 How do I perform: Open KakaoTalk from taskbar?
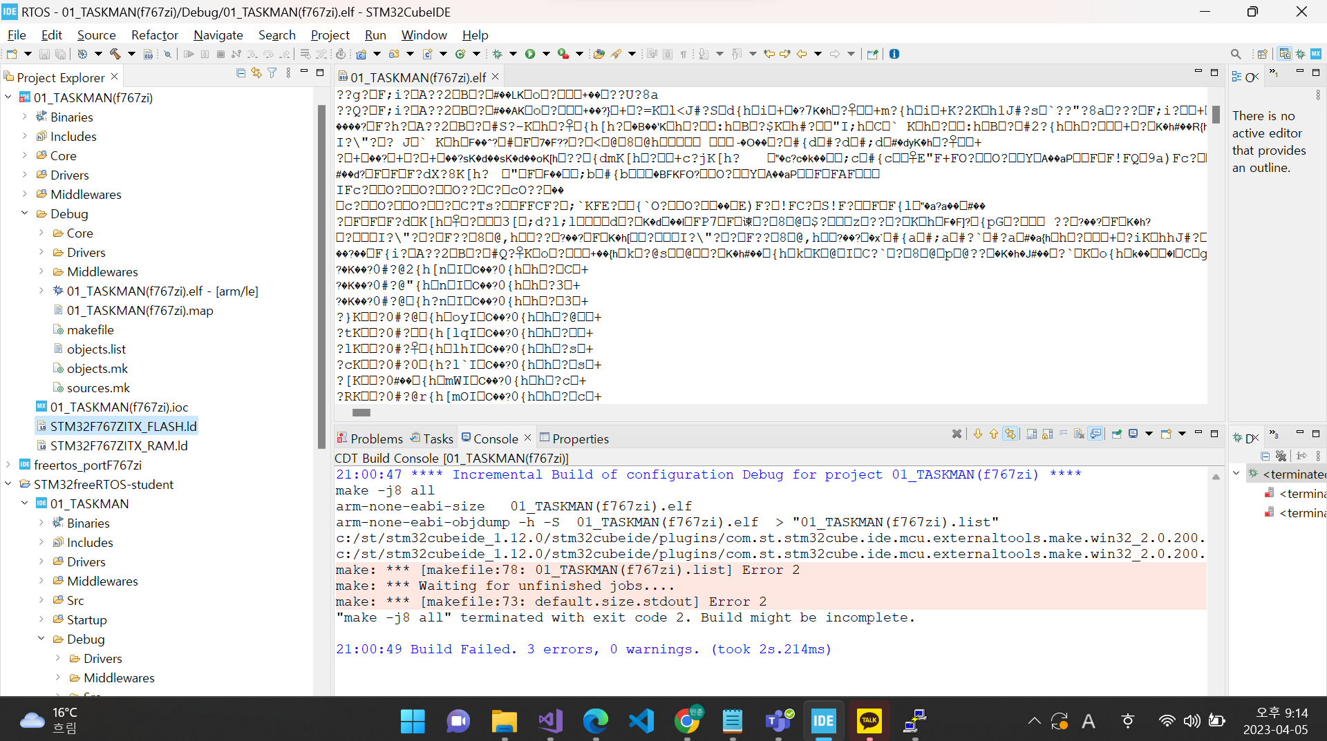coord(869,721)
